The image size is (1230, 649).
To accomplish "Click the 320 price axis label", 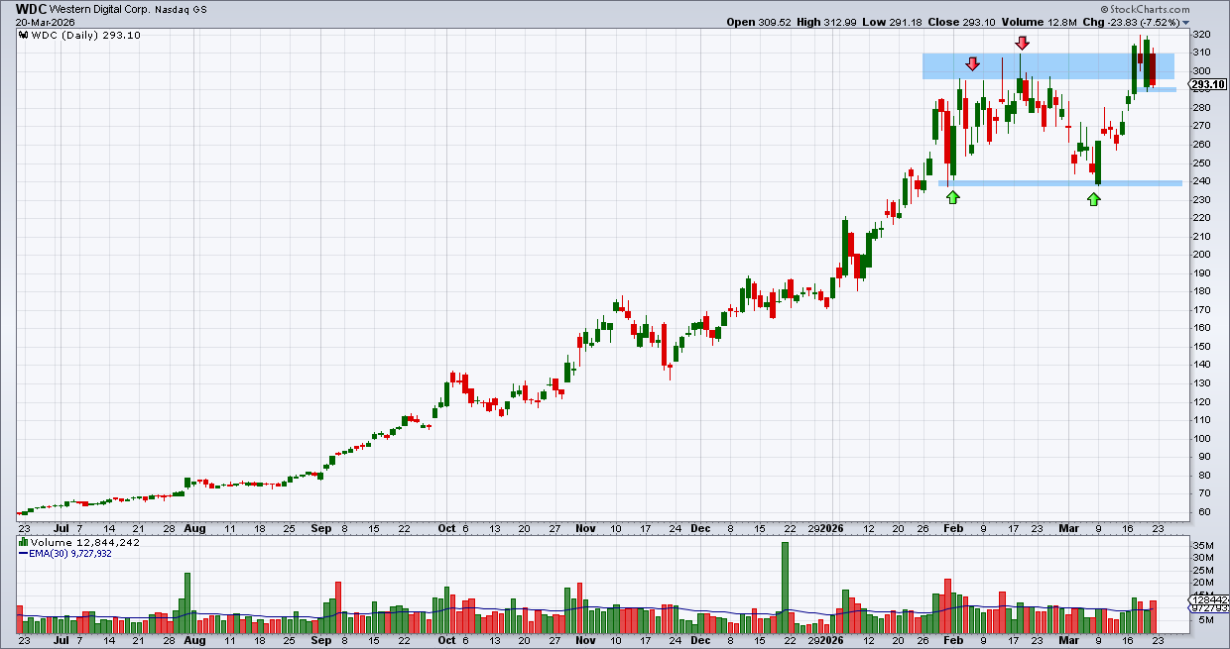I will pyautogui.click(x=1202, y=34).
